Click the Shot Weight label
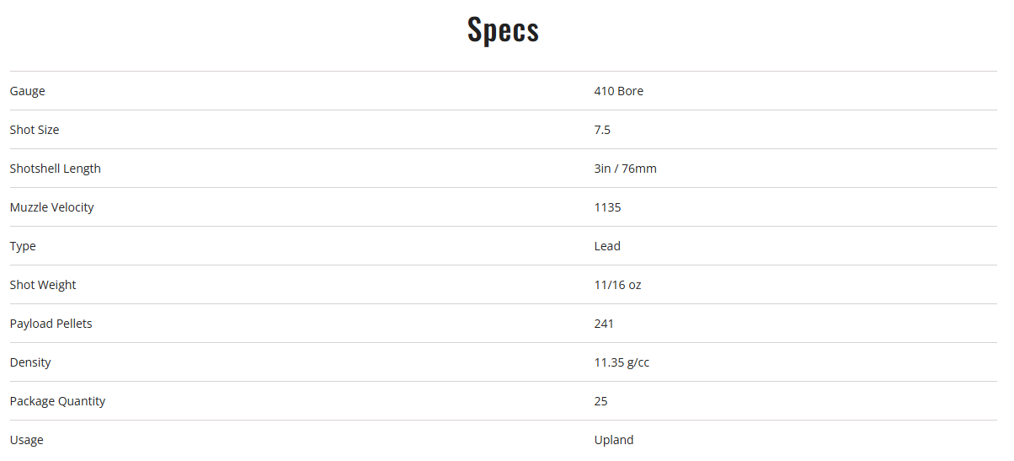Viewport: 1014px width, 461px height. coord(43,285)
